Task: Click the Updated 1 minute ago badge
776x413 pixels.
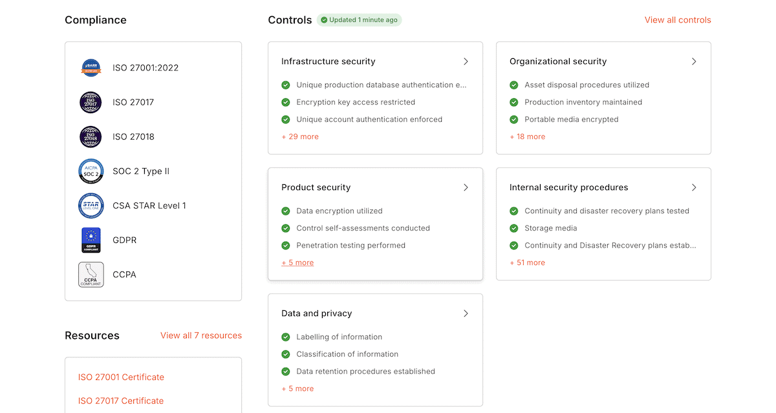Action: coord(360,20)
